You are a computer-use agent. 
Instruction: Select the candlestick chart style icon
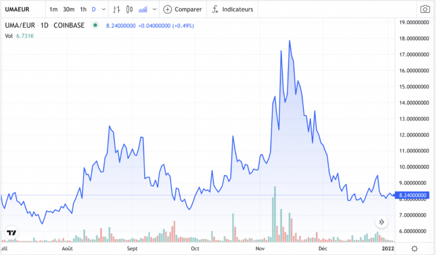[x=130, y=9]
